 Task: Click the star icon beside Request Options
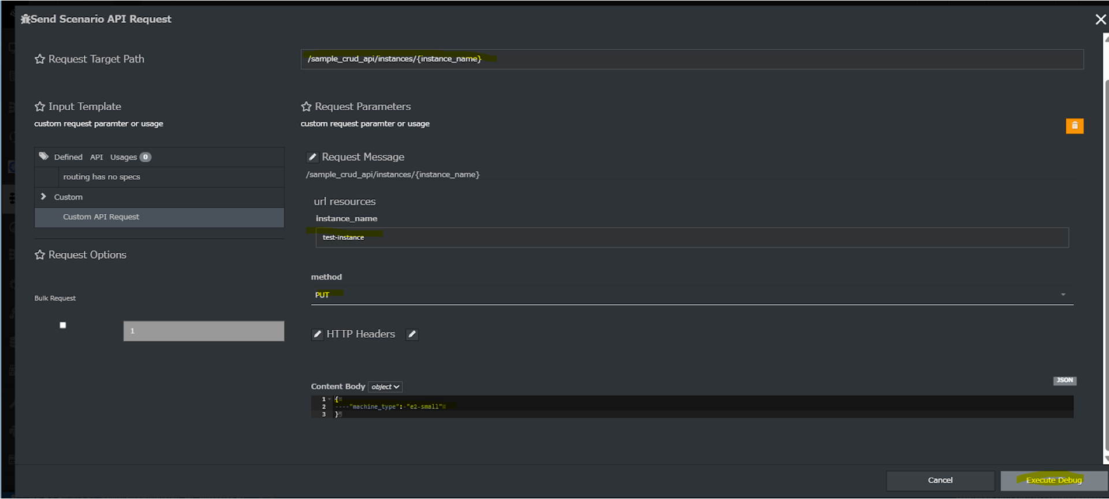pyautogui.click(x=39, y=255)
